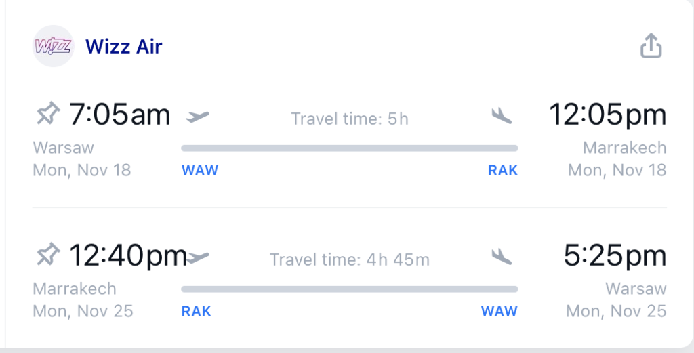Image resolution: width=694 pixels, height=353 pixels.
Task: Click the landing plane icon beside 5:25pm
Action: (x=502, y=257)
